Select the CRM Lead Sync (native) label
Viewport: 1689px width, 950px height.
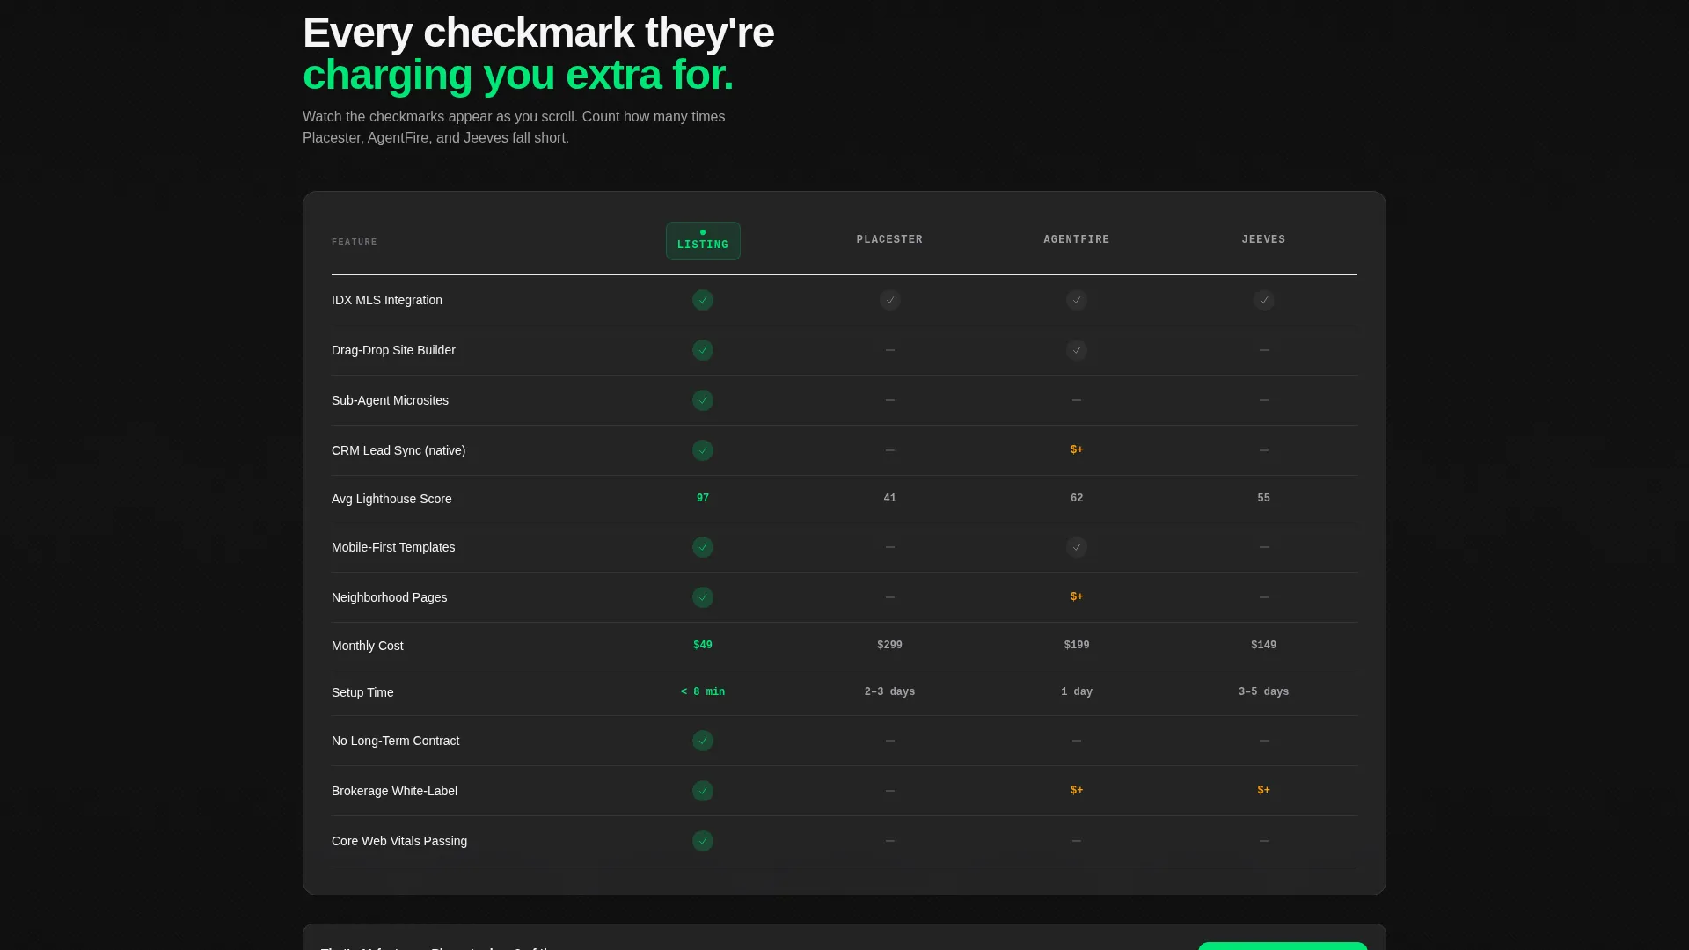click(x=398, y=450)
